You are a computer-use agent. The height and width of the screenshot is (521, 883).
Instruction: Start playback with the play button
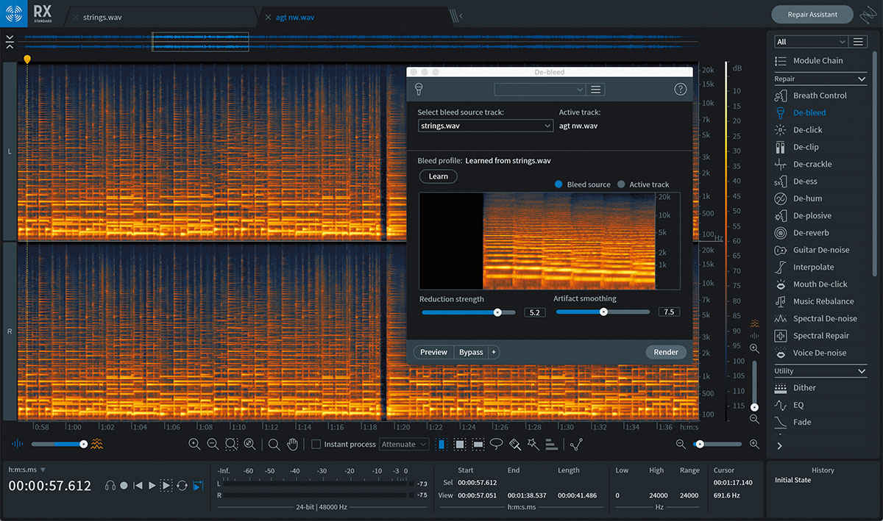point(152,486)
